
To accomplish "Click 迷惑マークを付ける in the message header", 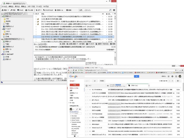I will click(102, 44).
